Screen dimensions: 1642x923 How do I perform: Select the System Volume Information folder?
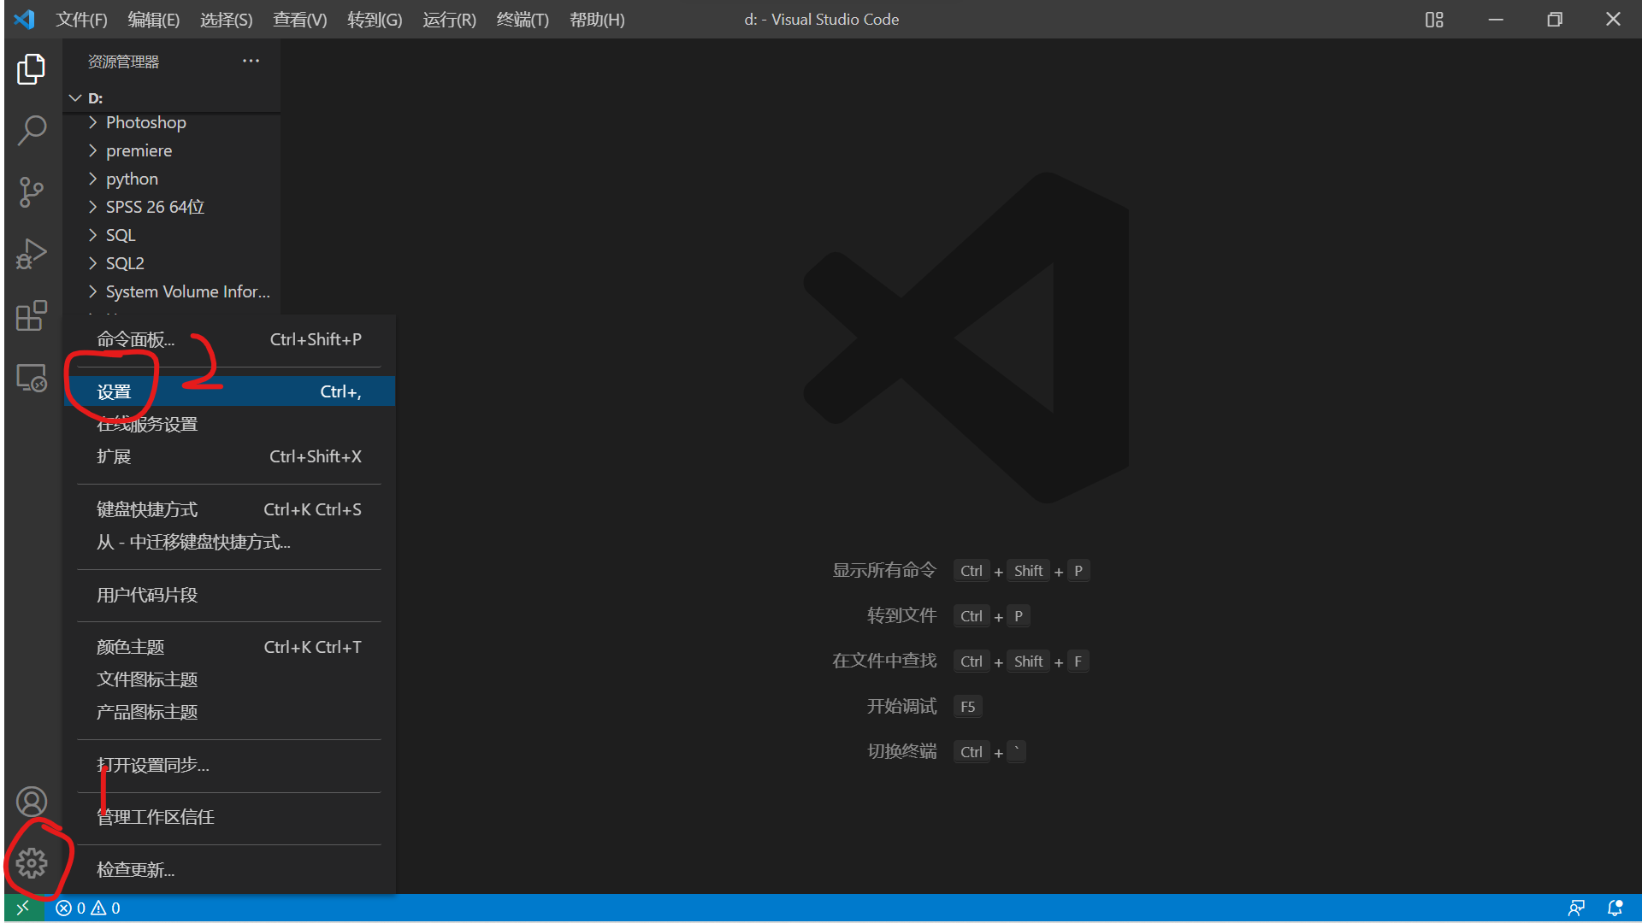[187, 291]
